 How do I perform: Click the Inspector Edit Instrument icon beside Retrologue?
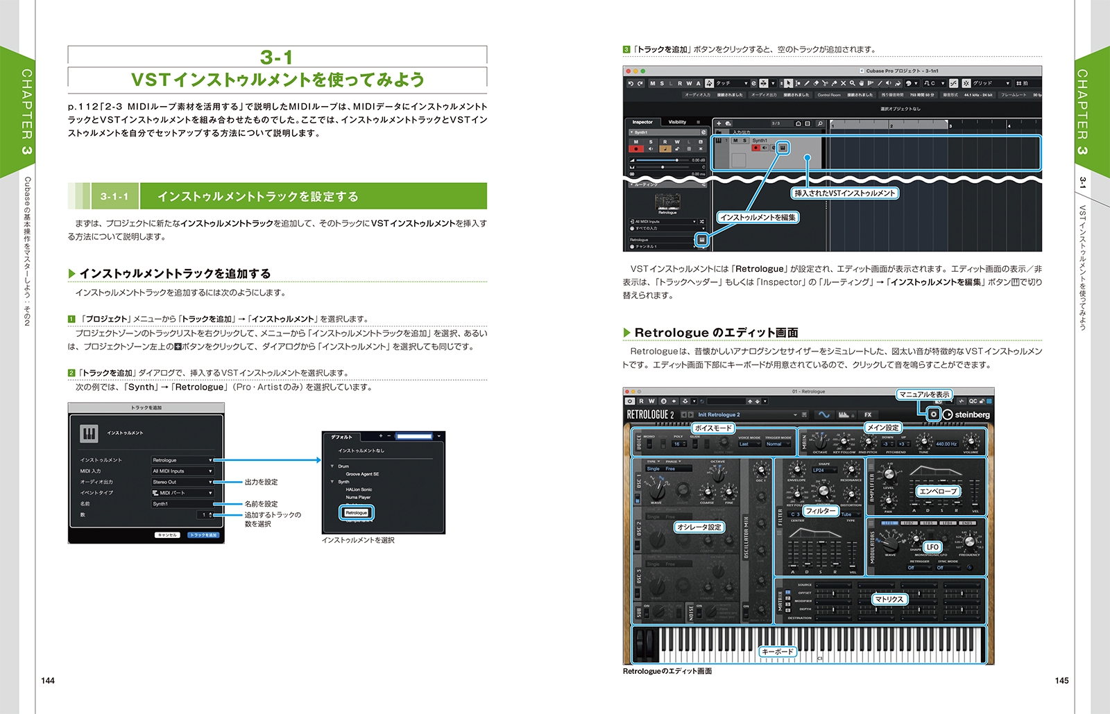tap(701, 240)
